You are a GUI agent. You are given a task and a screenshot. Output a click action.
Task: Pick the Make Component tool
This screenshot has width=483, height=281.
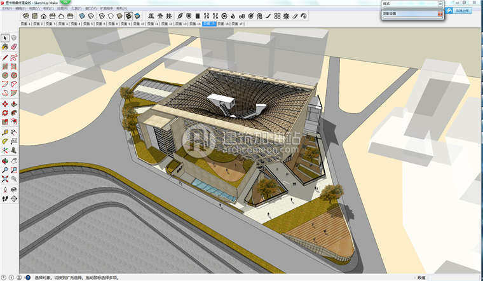14,38
